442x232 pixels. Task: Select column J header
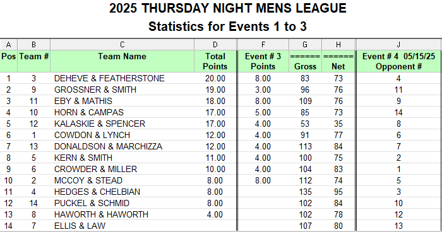click(398, 45)
